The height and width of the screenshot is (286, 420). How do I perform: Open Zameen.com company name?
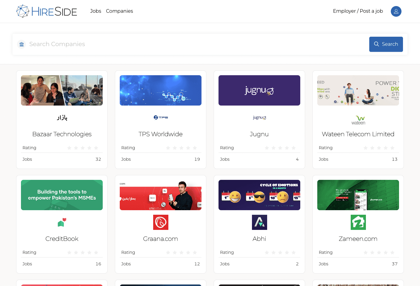pyautogui.click(x=358, y=239)
